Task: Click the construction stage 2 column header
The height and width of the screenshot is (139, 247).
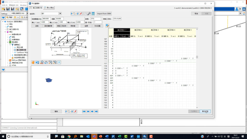Action: point(138,30)
